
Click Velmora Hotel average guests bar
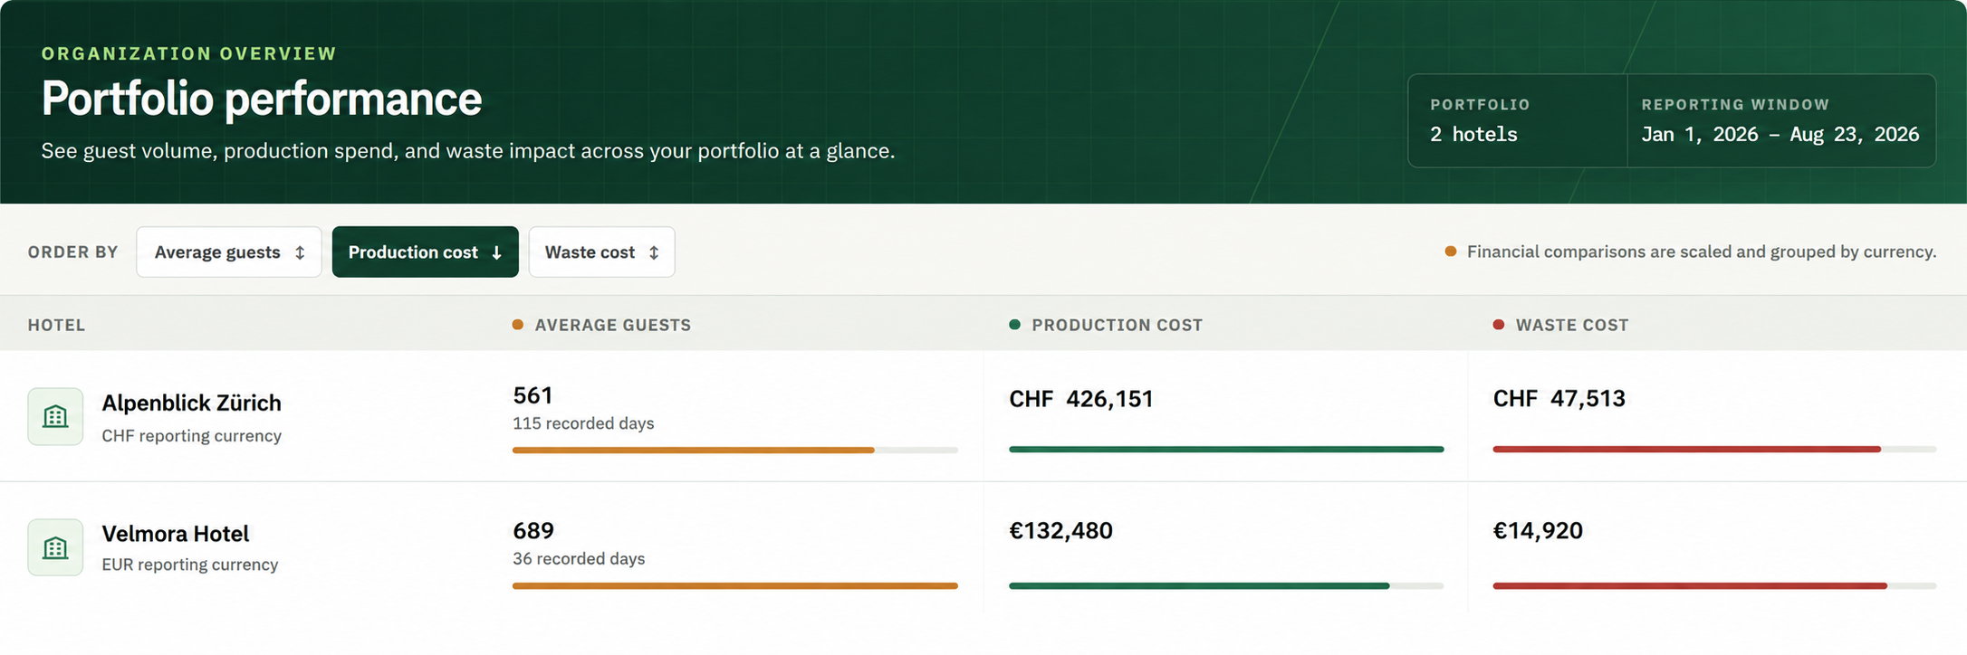click(734, 585)
